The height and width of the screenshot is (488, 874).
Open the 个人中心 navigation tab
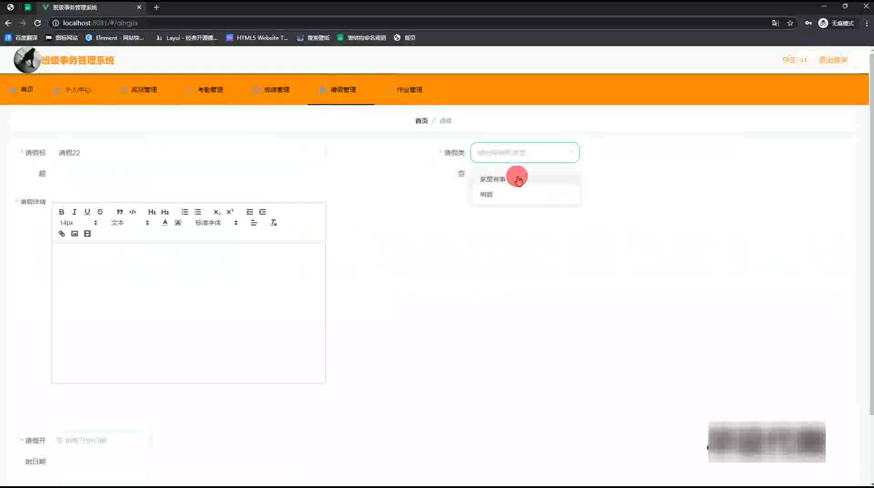(72, 90)
